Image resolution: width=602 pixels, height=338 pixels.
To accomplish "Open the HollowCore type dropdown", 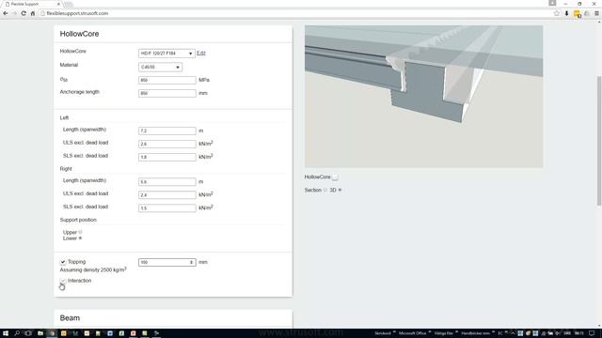I will point(166,54).
